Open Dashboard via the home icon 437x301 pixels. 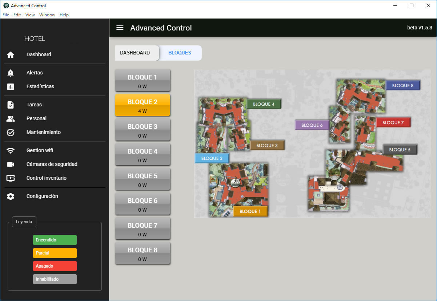pyautogui.click(x=11, y=55)
